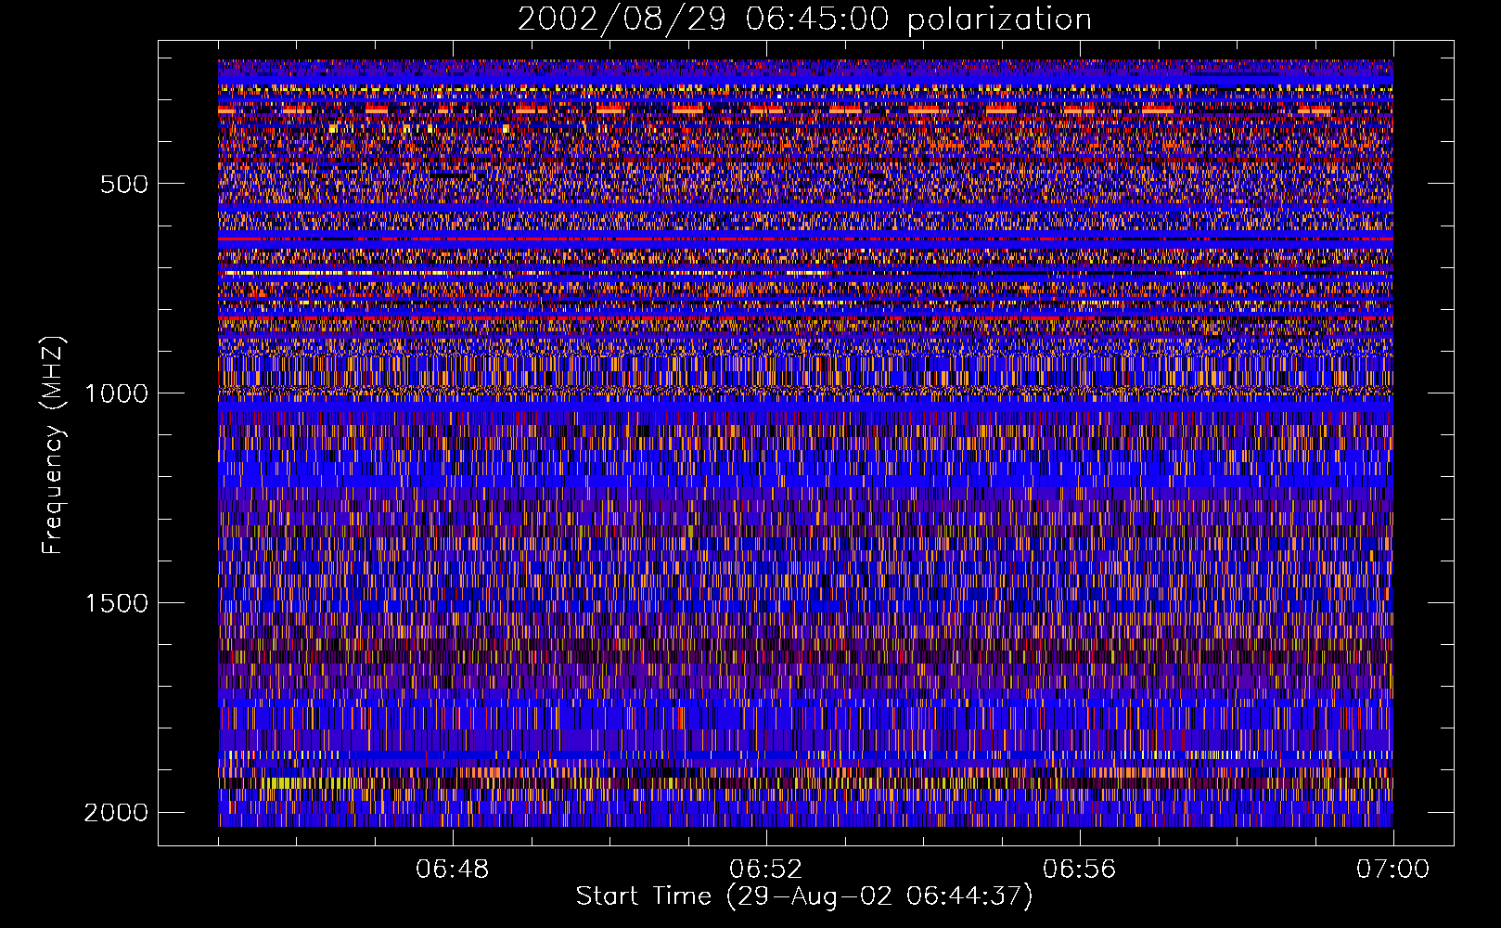Click the 06:48 time tick label
Viewport: 1501px width, 928px height.
point(453,870)
